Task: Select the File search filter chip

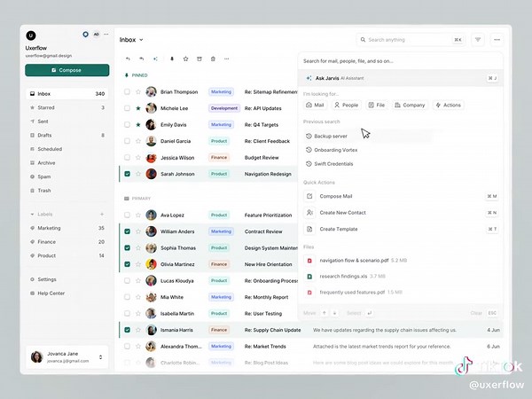Action: (377, 106)
